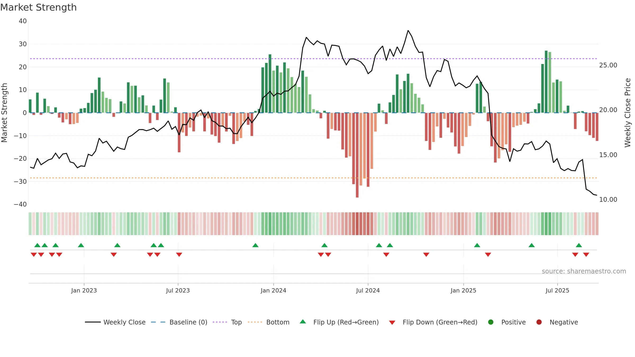This screenshot has width=635, height=357.
Task: Click the source: sharemaestro.com text
Action: click(x=584, y=271)
